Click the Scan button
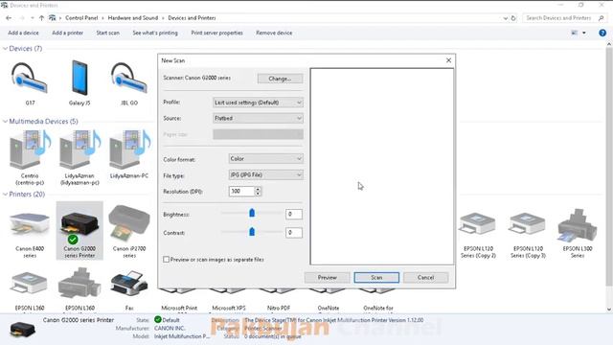The height and width of the screenshot is (345, 613). 376,277
